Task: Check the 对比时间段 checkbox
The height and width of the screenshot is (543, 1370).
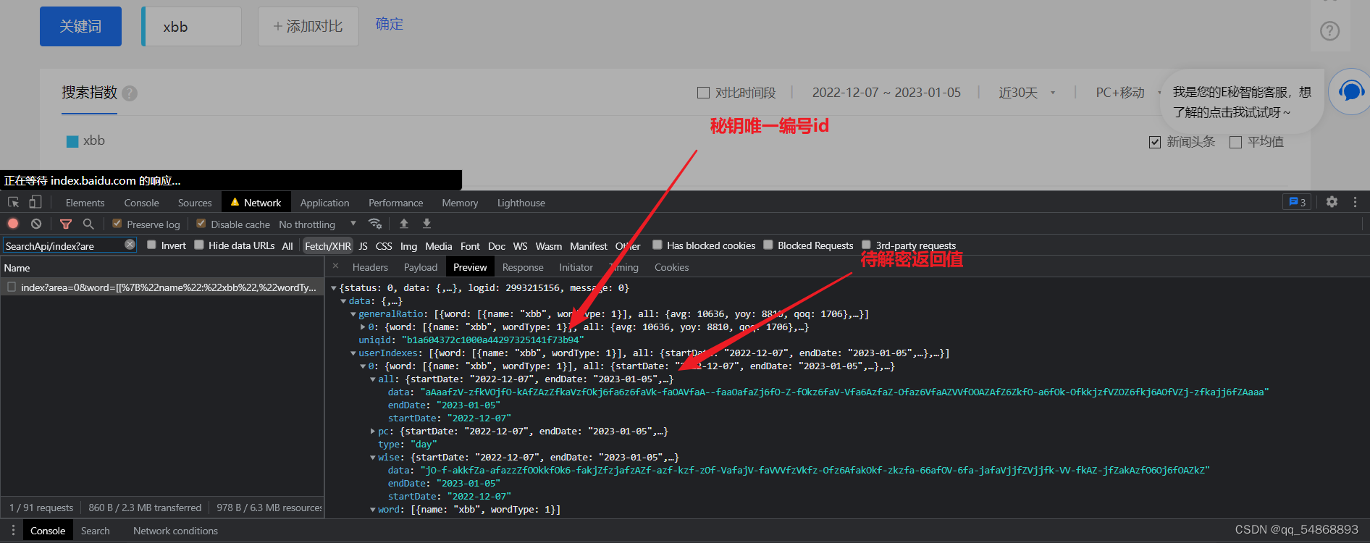Action: (x=703, y=93)
